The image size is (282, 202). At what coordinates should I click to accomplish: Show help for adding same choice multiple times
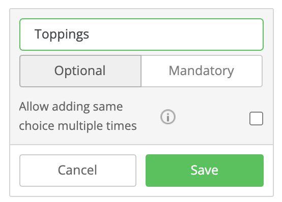point(168,117)
